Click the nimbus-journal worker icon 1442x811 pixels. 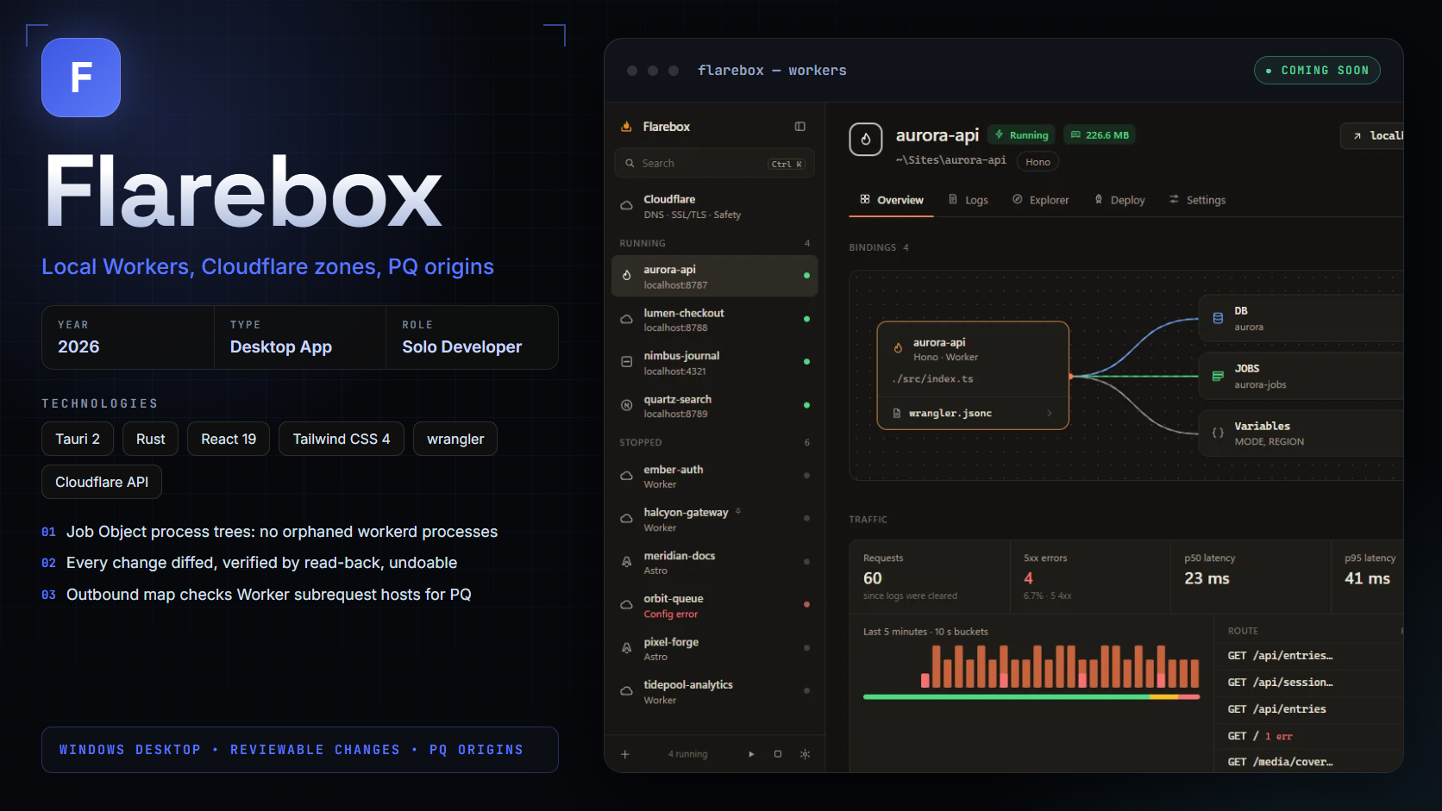[627, 362]
